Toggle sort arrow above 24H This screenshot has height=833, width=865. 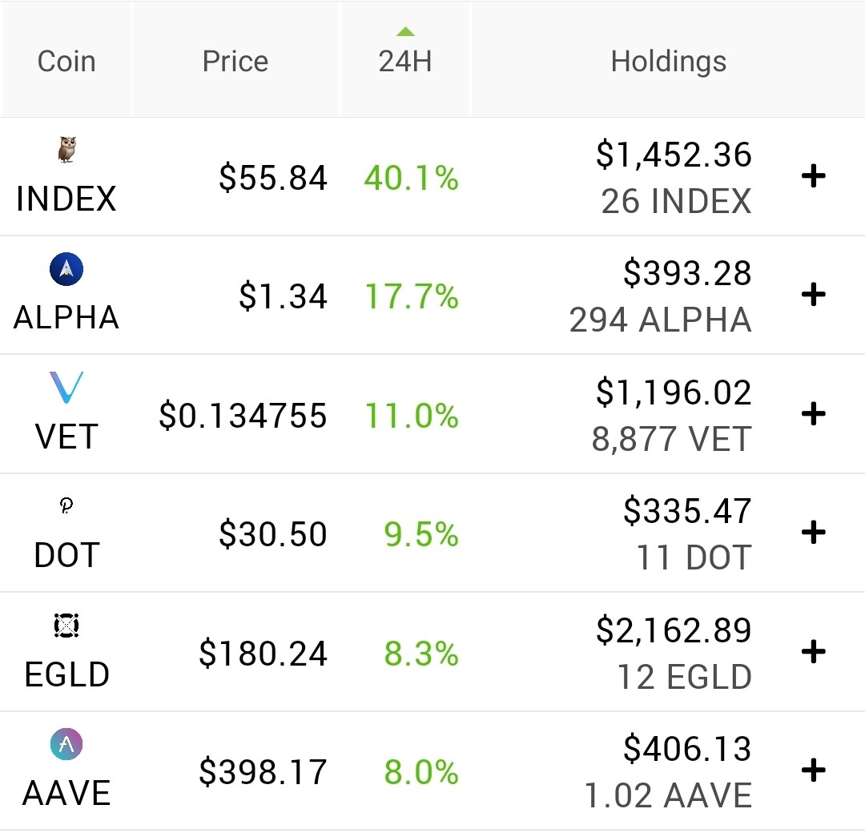tap(405, 31)
